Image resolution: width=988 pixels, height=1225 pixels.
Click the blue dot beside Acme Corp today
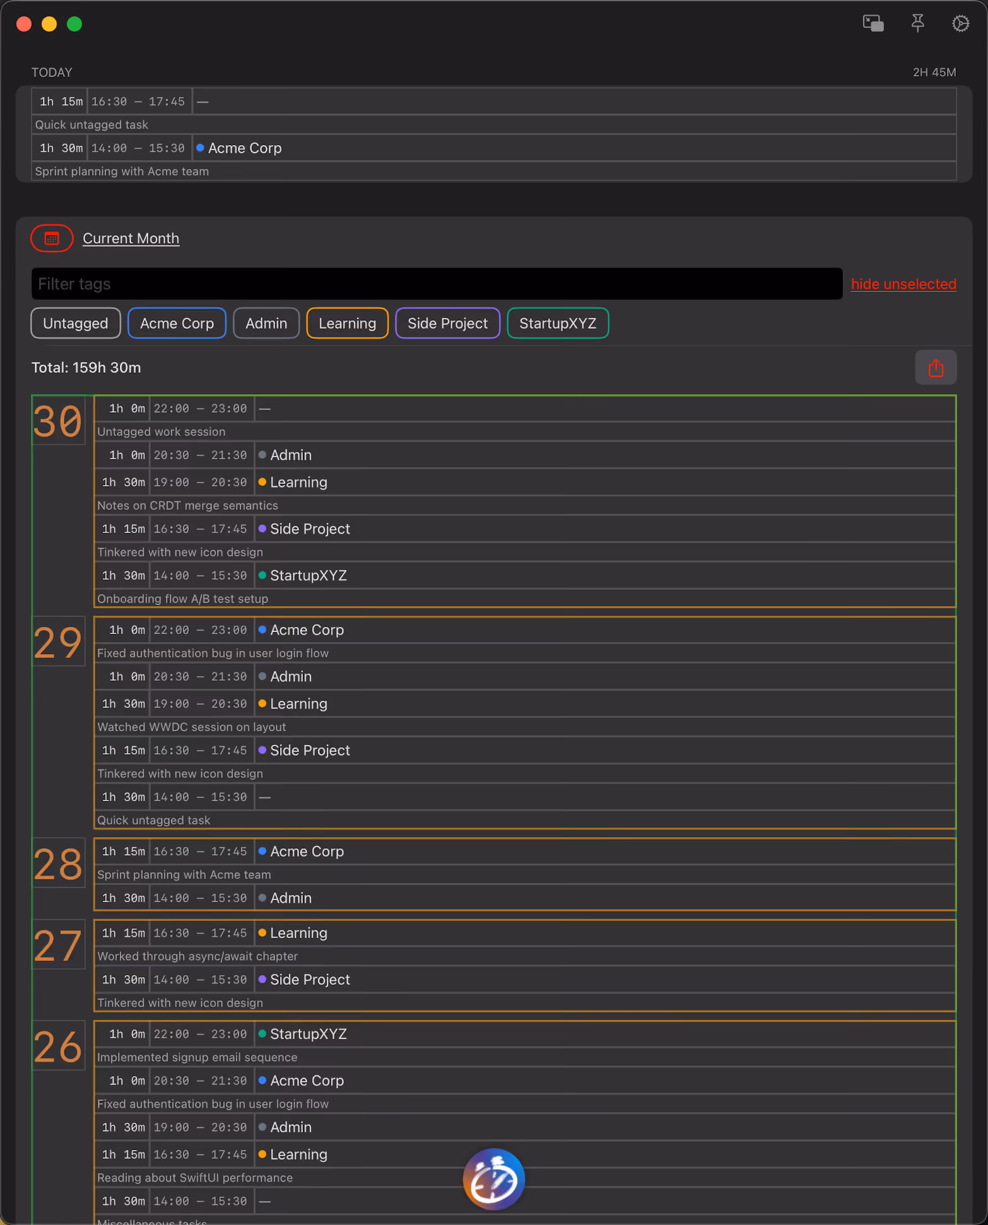[200, 148]
